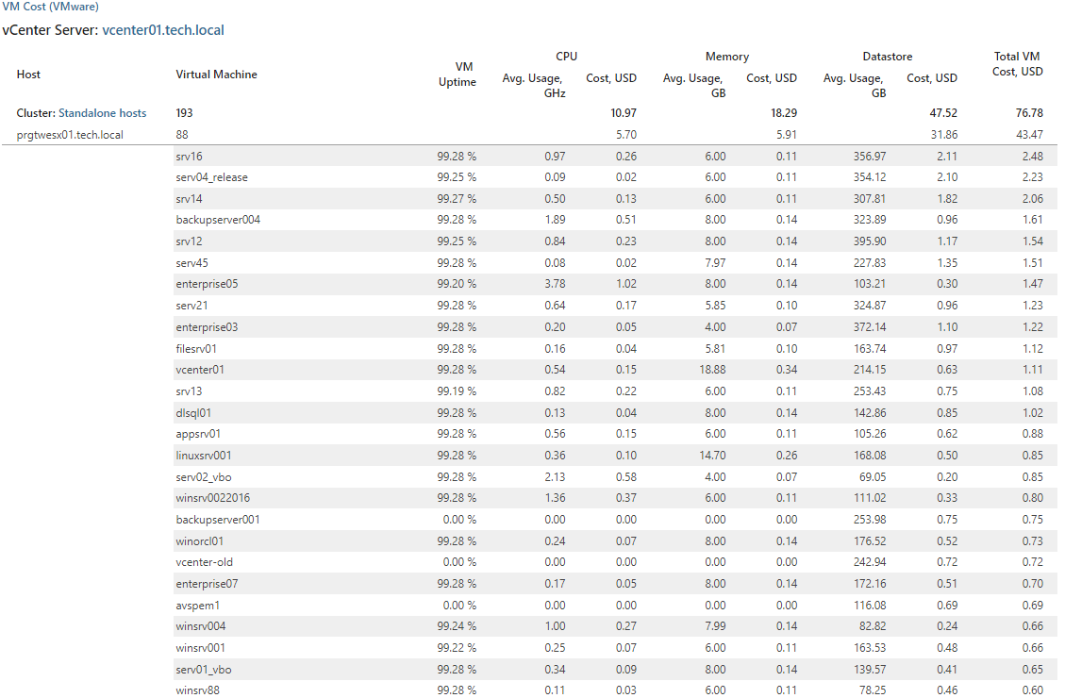Select the serv01_vbo row
This screenshot has width=1065, height=698.
coord(615,670)
